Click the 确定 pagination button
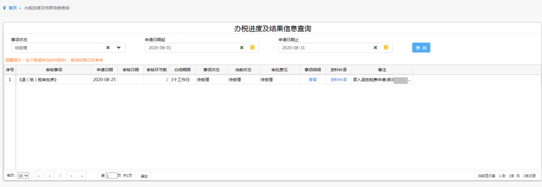The image size is (542, 187). tap(144, 176)
